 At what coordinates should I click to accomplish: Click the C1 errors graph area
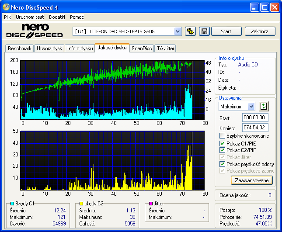[x=112, y=90]
